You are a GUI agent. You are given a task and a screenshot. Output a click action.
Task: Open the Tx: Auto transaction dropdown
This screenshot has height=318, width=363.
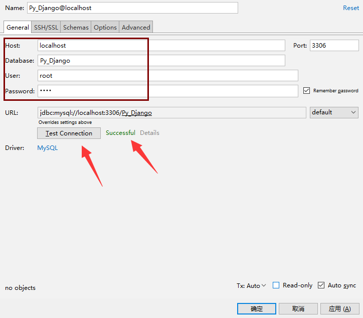pyautogui.click(x=251, y=285)
